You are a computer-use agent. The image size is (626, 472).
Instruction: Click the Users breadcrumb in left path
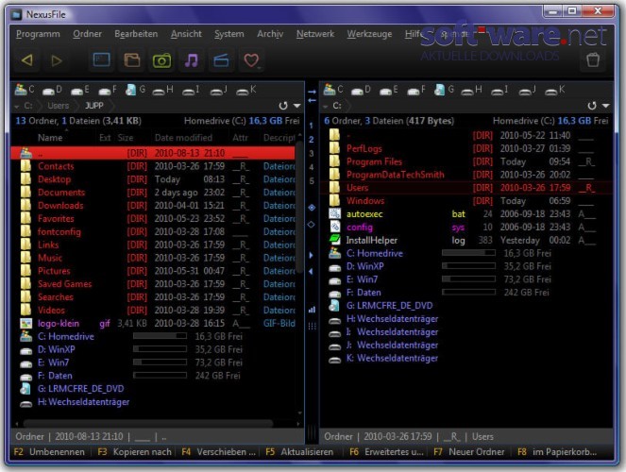coord(59,106)
